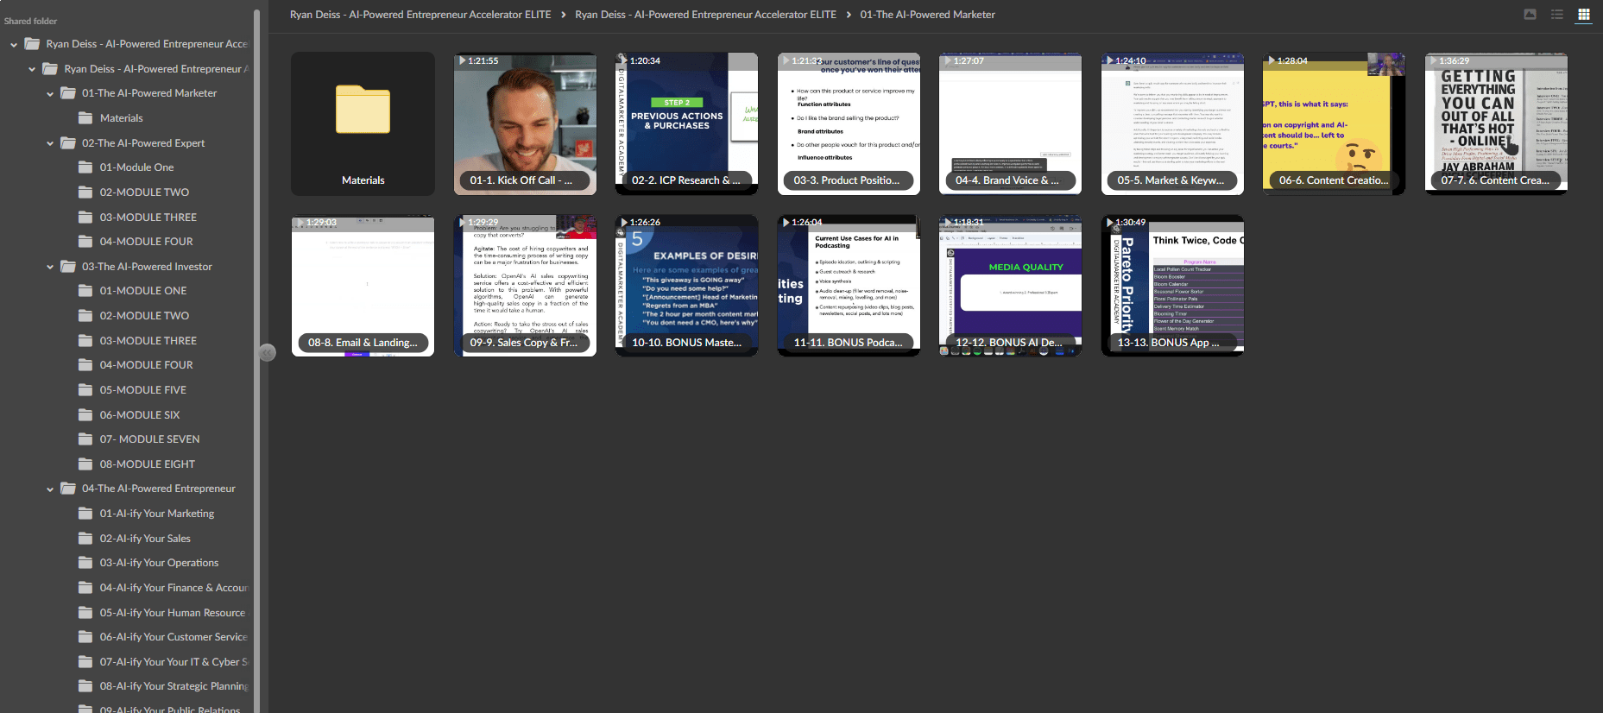
Task: Select 07- MODULE SEVEN folder
Action: point(149,439)
